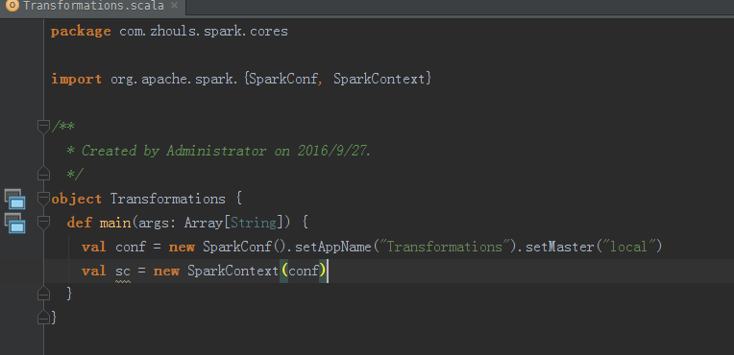Click the conf variable declaration
Screen dimensions: 734x355
coord(130,246)
